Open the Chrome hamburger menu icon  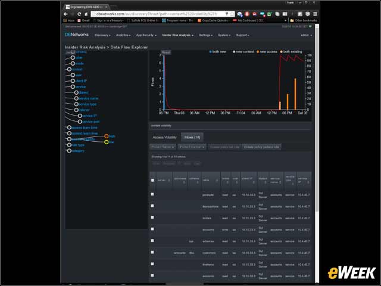[x=315, y=14]
